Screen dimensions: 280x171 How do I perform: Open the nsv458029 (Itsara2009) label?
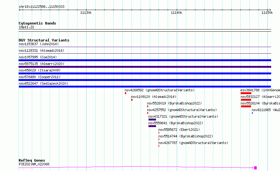[40, 70]
